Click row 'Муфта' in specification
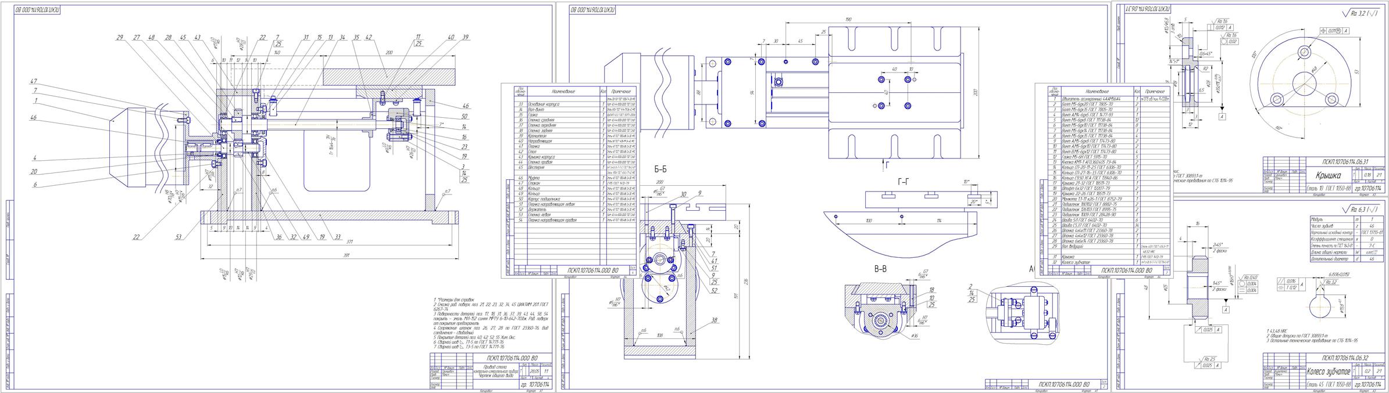The height and width of the screenshot is (393, 1389). (x=575, y=178)
